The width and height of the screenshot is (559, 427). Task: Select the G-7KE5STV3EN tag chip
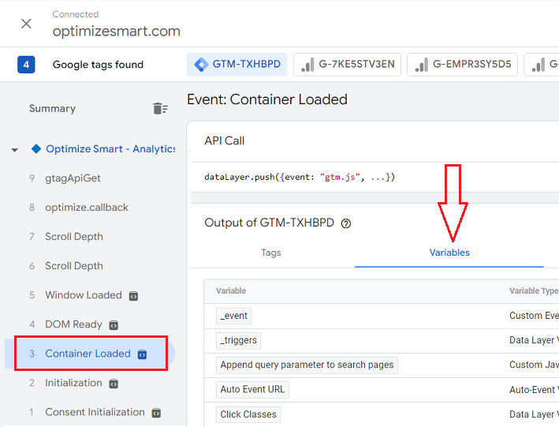coord(347,65)
